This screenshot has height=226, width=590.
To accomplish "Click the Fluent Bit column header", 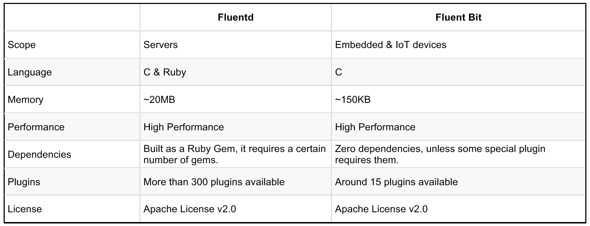I will click(458, 17).
